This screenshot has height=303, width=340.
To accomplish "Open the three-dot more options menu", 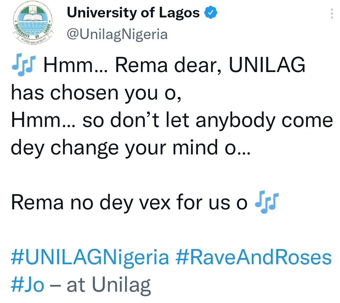I will pos(331,14).
